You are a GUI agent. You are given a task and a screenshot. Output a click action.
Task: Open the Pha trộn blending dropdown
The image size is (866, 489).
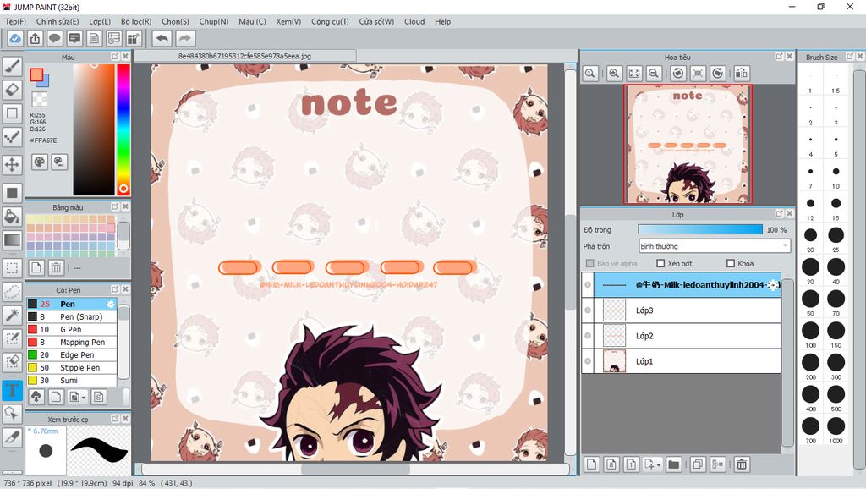point(714,246)
